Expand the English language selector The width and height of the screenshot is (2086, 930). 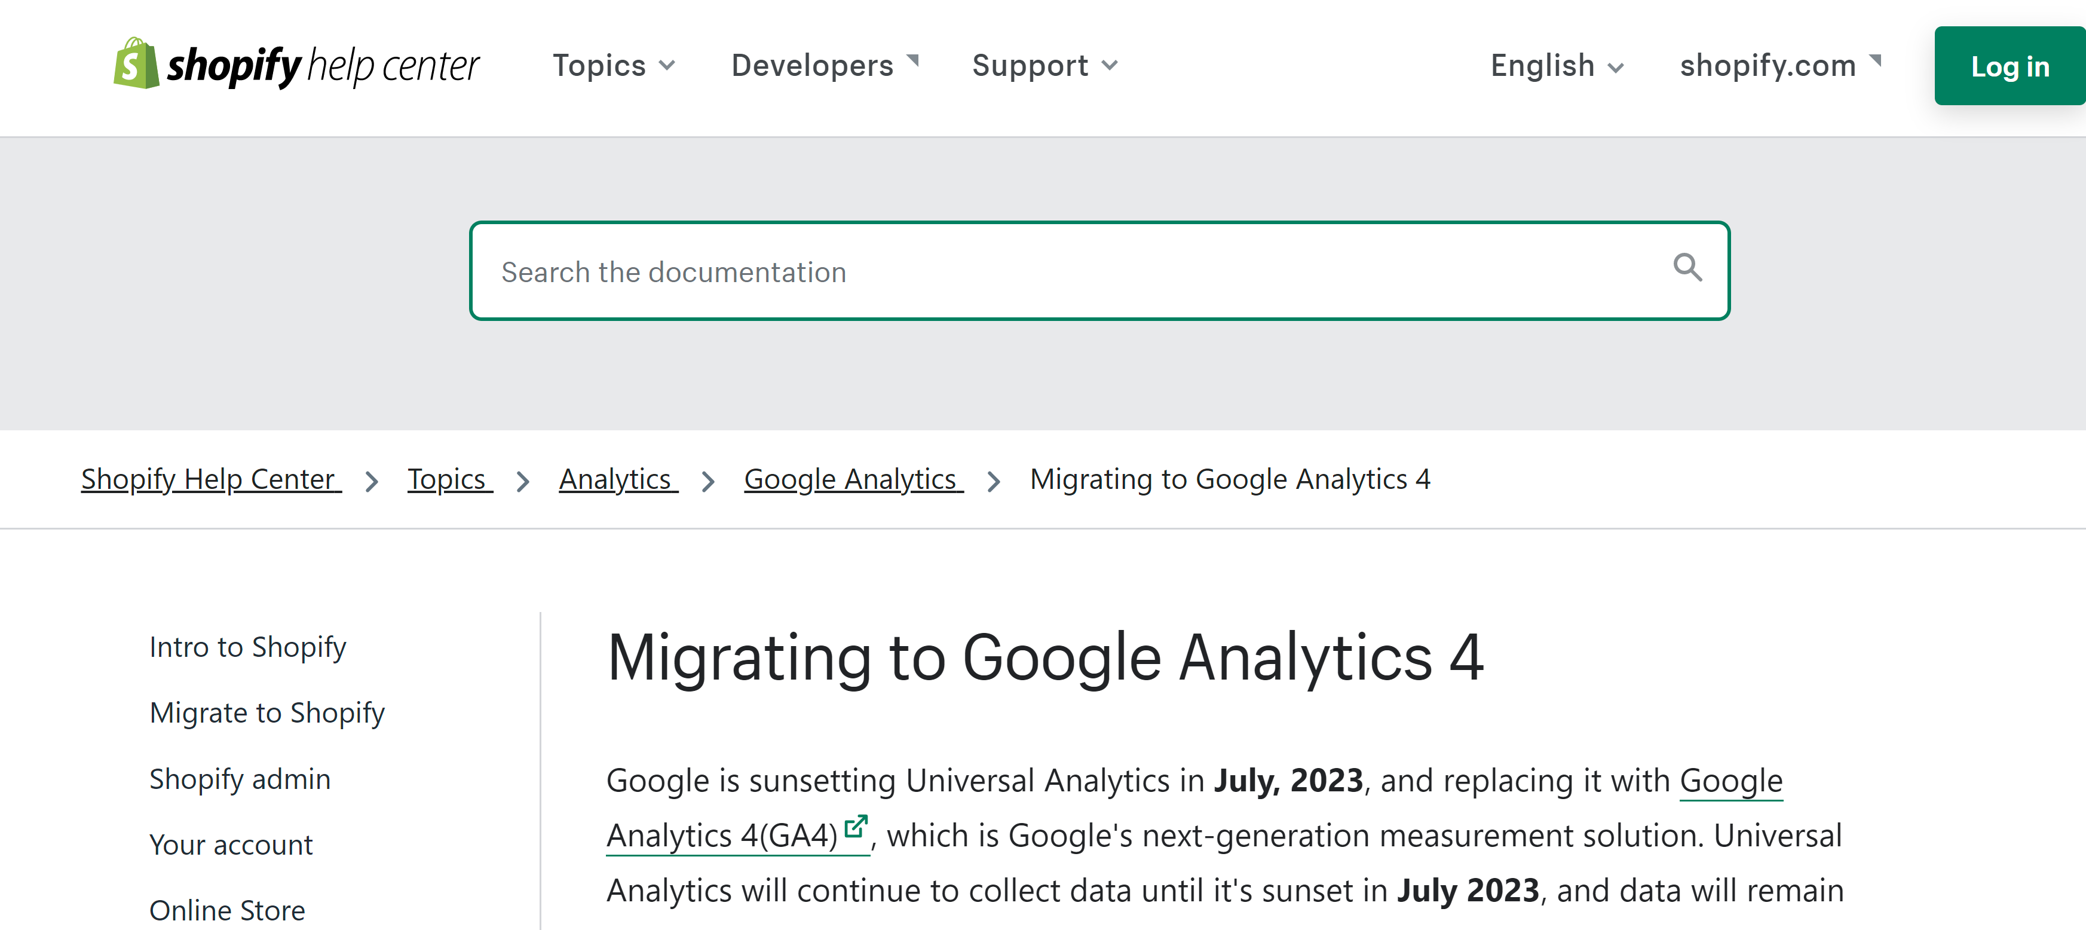click(1557, 65)
